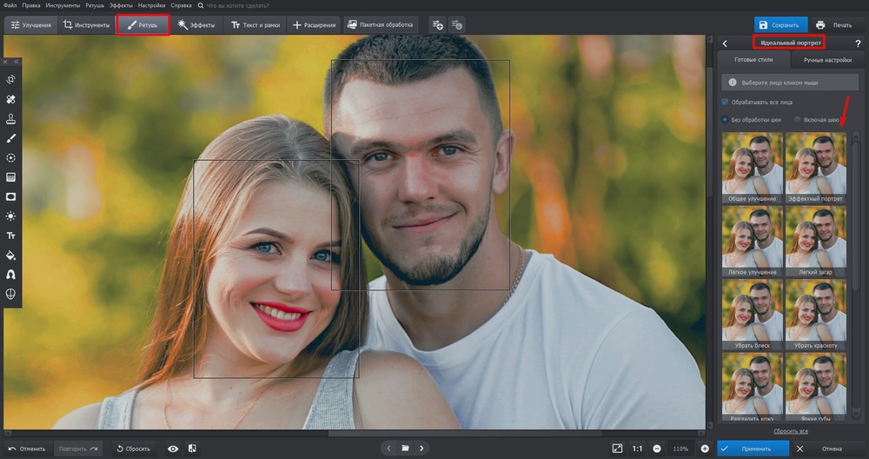Viewport: 869px width, 459px height.
Task: Click the list-with-clock history icon
Action: tap(457, 25)
